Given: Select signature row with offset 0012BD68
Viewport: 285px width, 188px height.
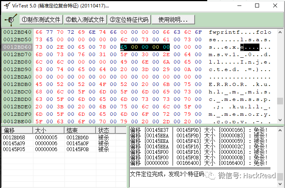Looking at the screenshot, I should [64, 137].
